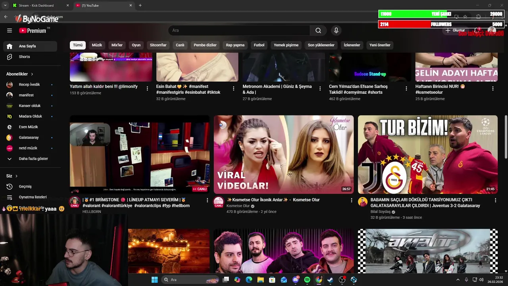Viewport: 508px width, 286px height.
Task: Click the Oluştur create button
Action: point(455,30)
